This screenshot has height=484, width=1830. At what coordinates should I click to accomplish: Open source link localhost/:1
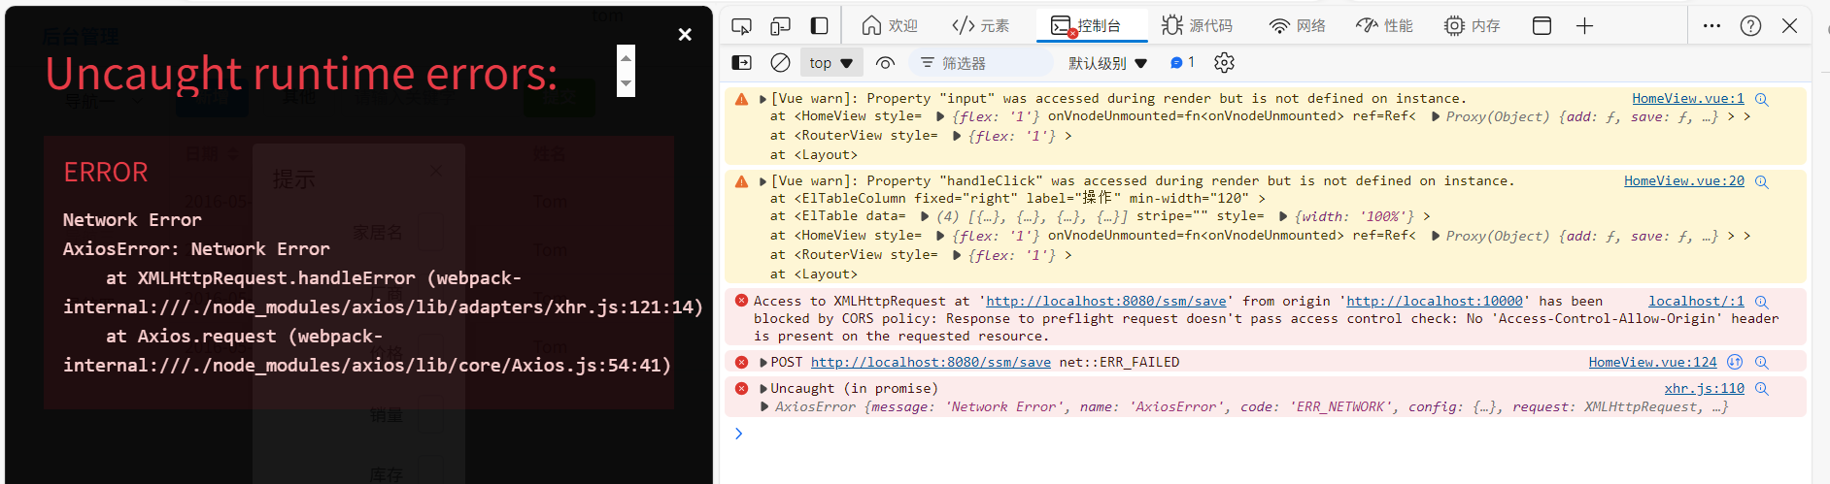click(1696, 302)
